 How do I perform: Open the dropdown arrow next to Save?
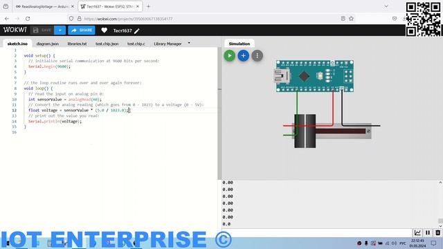pos(60,30)
